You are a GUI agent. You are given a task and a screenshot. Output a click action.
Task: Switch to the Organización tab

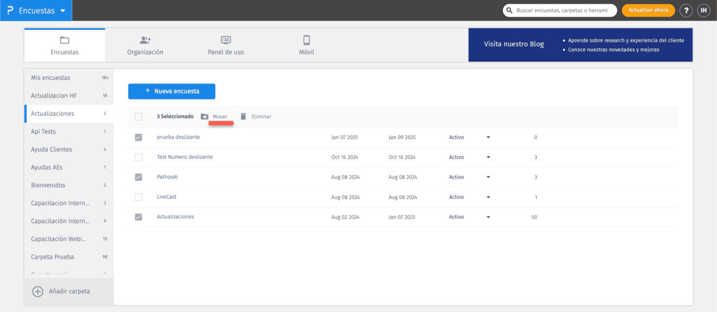(145, 45)
